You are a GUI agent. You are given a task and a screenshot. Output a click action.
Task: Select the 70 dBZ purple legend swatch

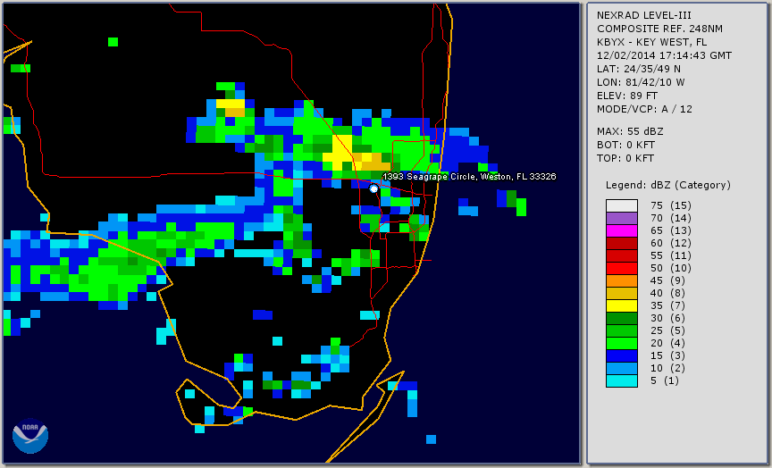[x=621, y=218]
